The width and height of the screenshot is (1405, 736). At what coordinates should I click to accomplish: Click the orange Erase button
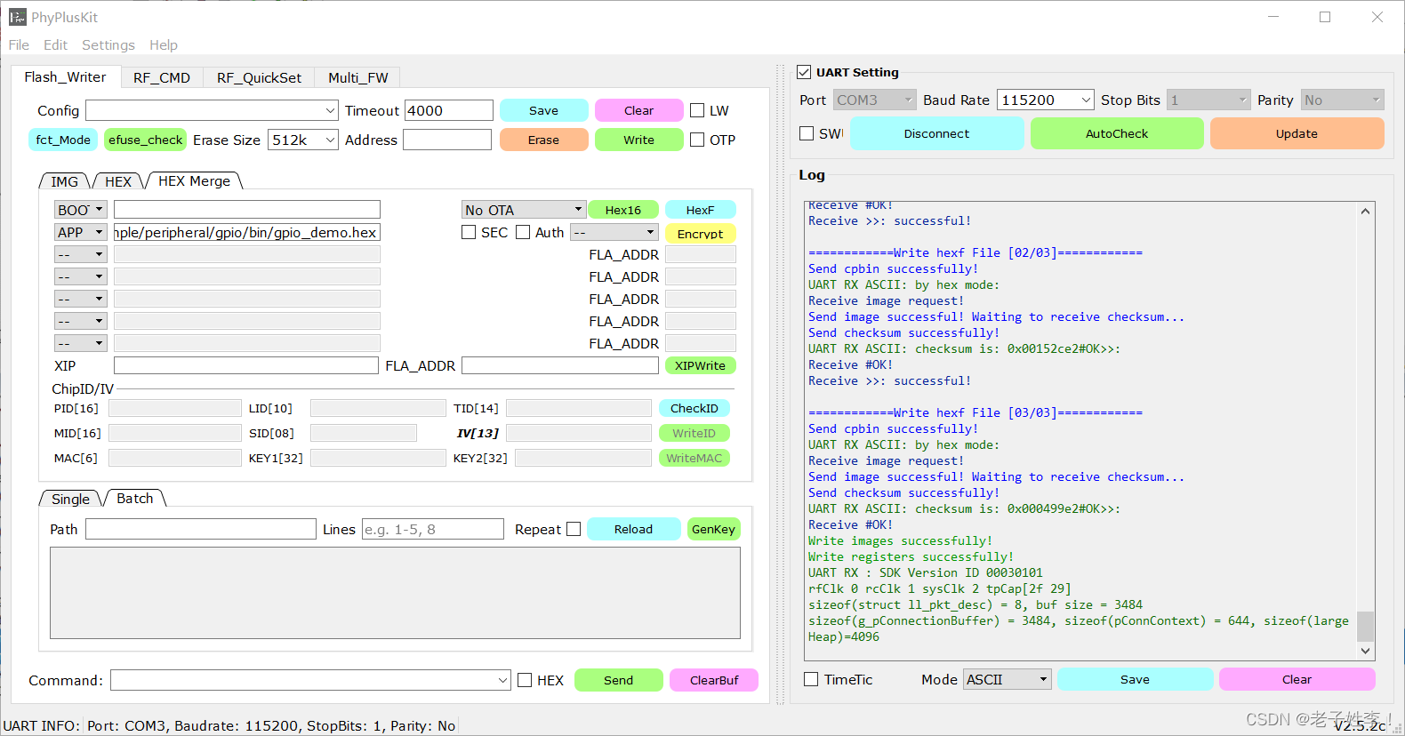pos(544,140)
